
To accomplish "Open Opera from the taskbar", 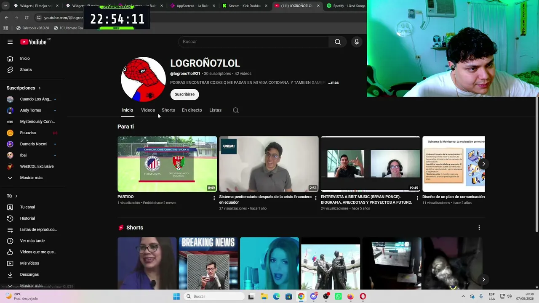I will [363, 296].
